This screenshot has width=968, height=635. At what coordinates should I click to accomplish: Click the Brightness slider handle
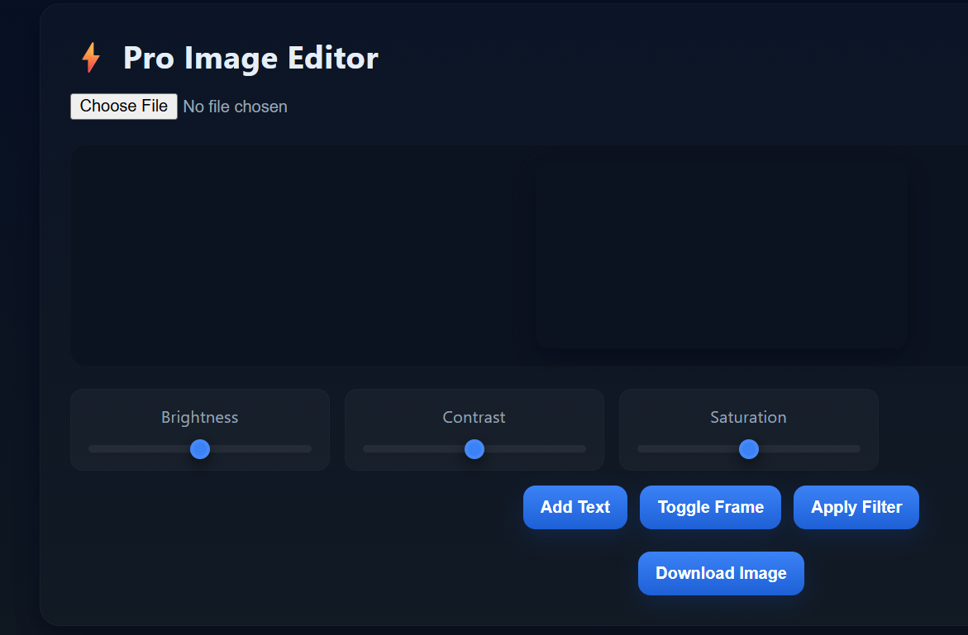click(200, 449)
